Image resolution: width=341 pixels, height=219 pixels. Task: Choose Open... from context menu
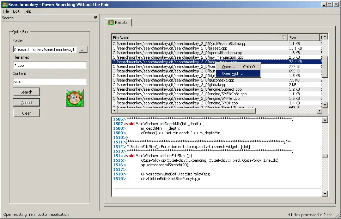pyautogui.click(x=238, y=67)
